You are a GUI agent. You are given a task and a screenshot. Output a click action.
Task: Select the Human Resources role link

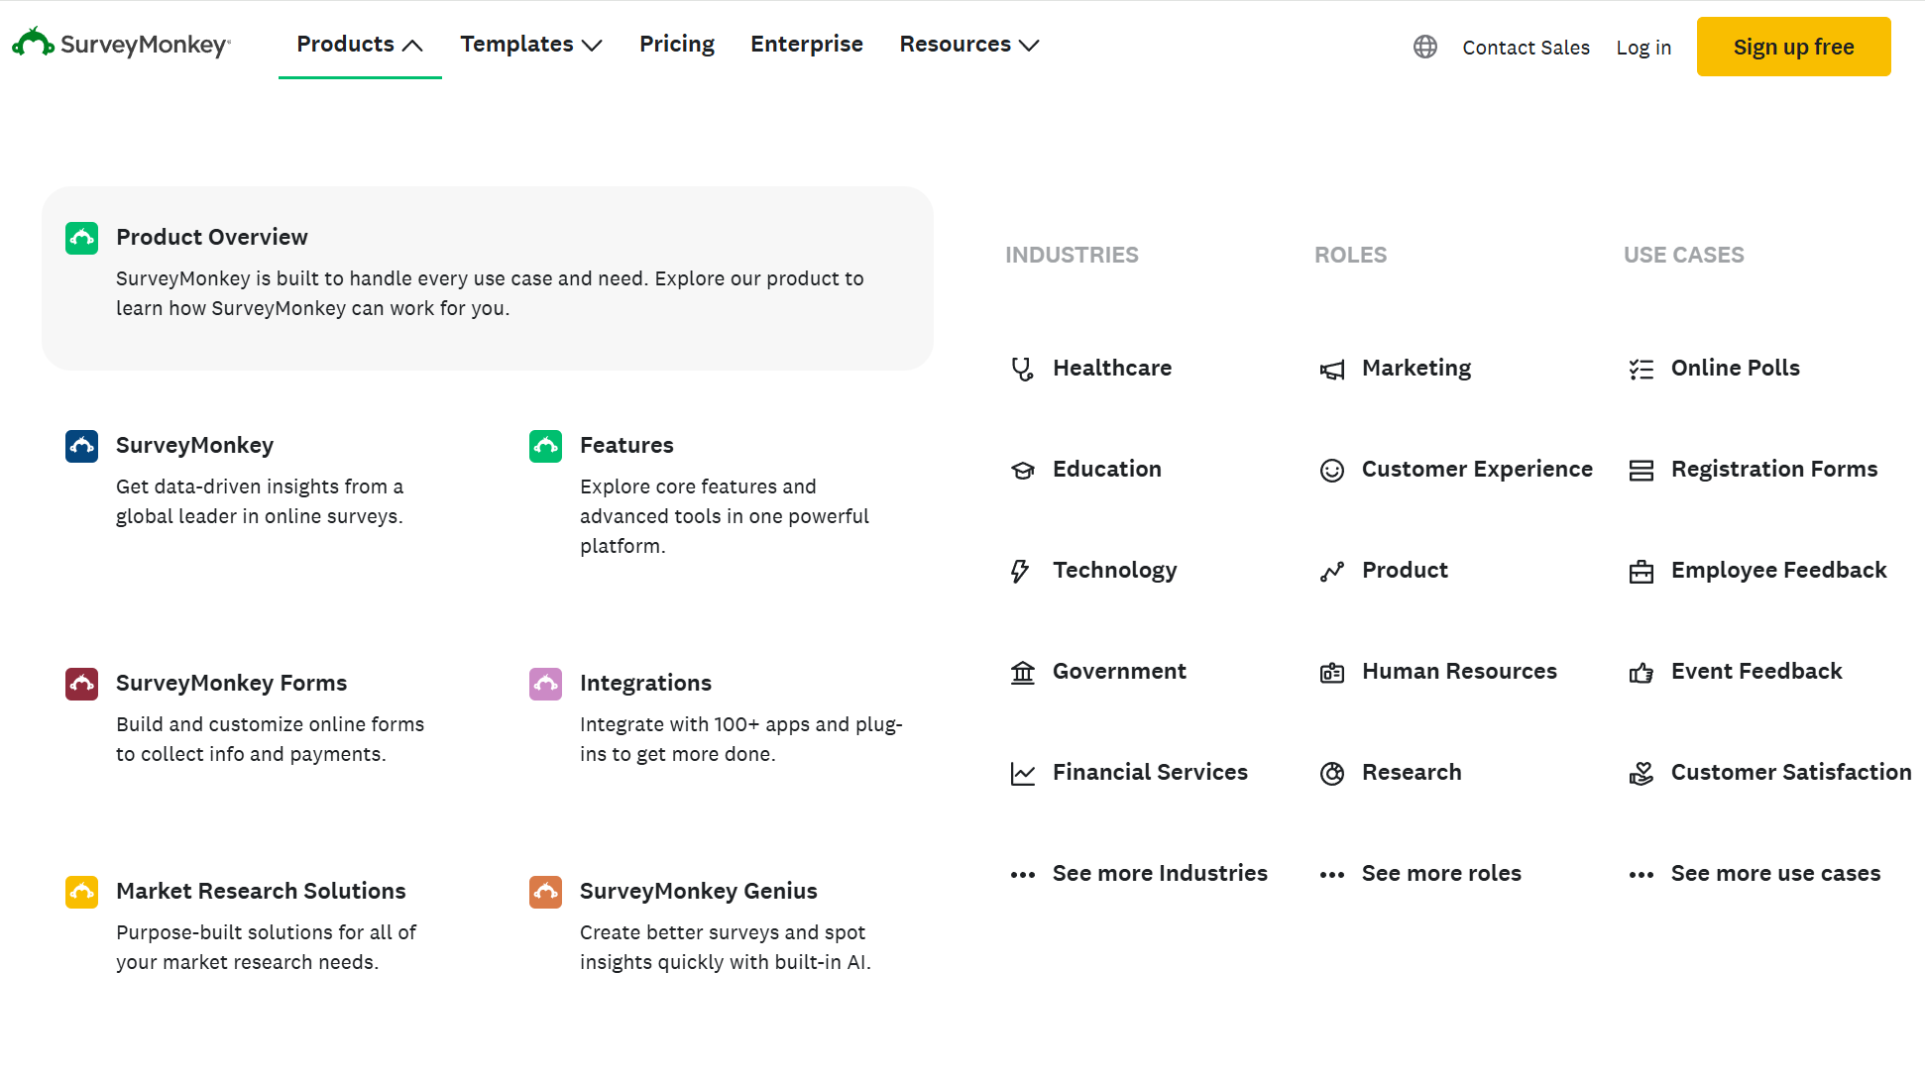tap(1459, 671)
